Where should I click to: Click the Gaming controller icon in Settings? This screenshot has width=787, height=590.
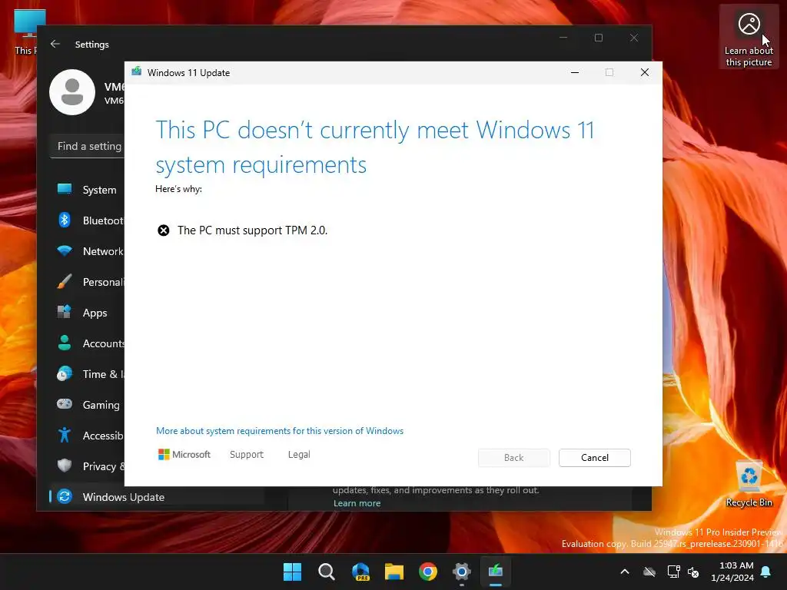coord(65,404)
